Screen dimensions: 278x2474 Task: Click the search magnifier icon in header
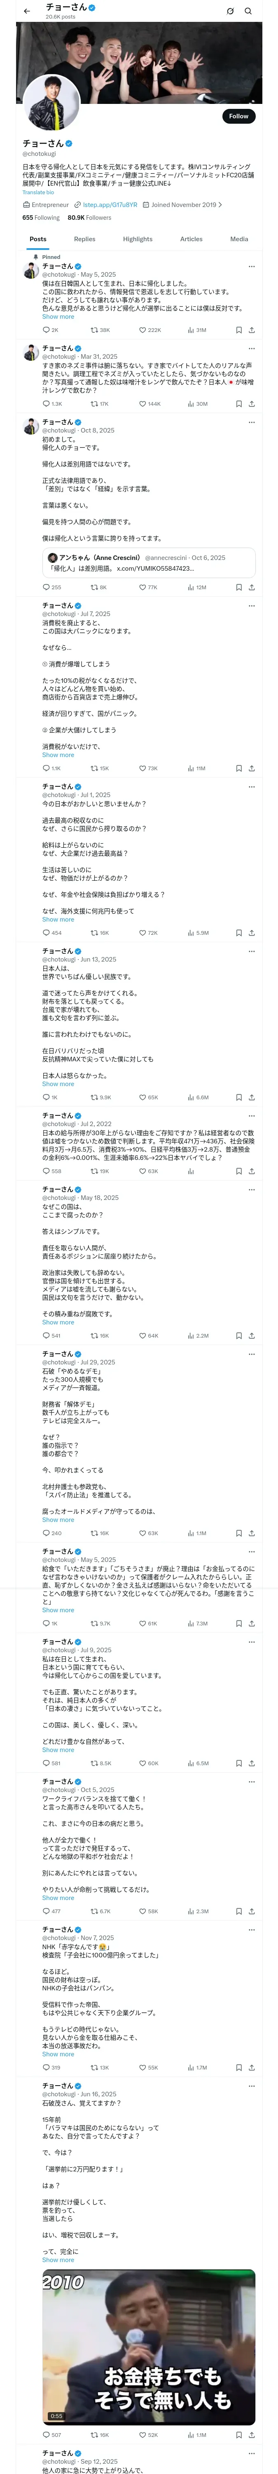click(248, 12)
